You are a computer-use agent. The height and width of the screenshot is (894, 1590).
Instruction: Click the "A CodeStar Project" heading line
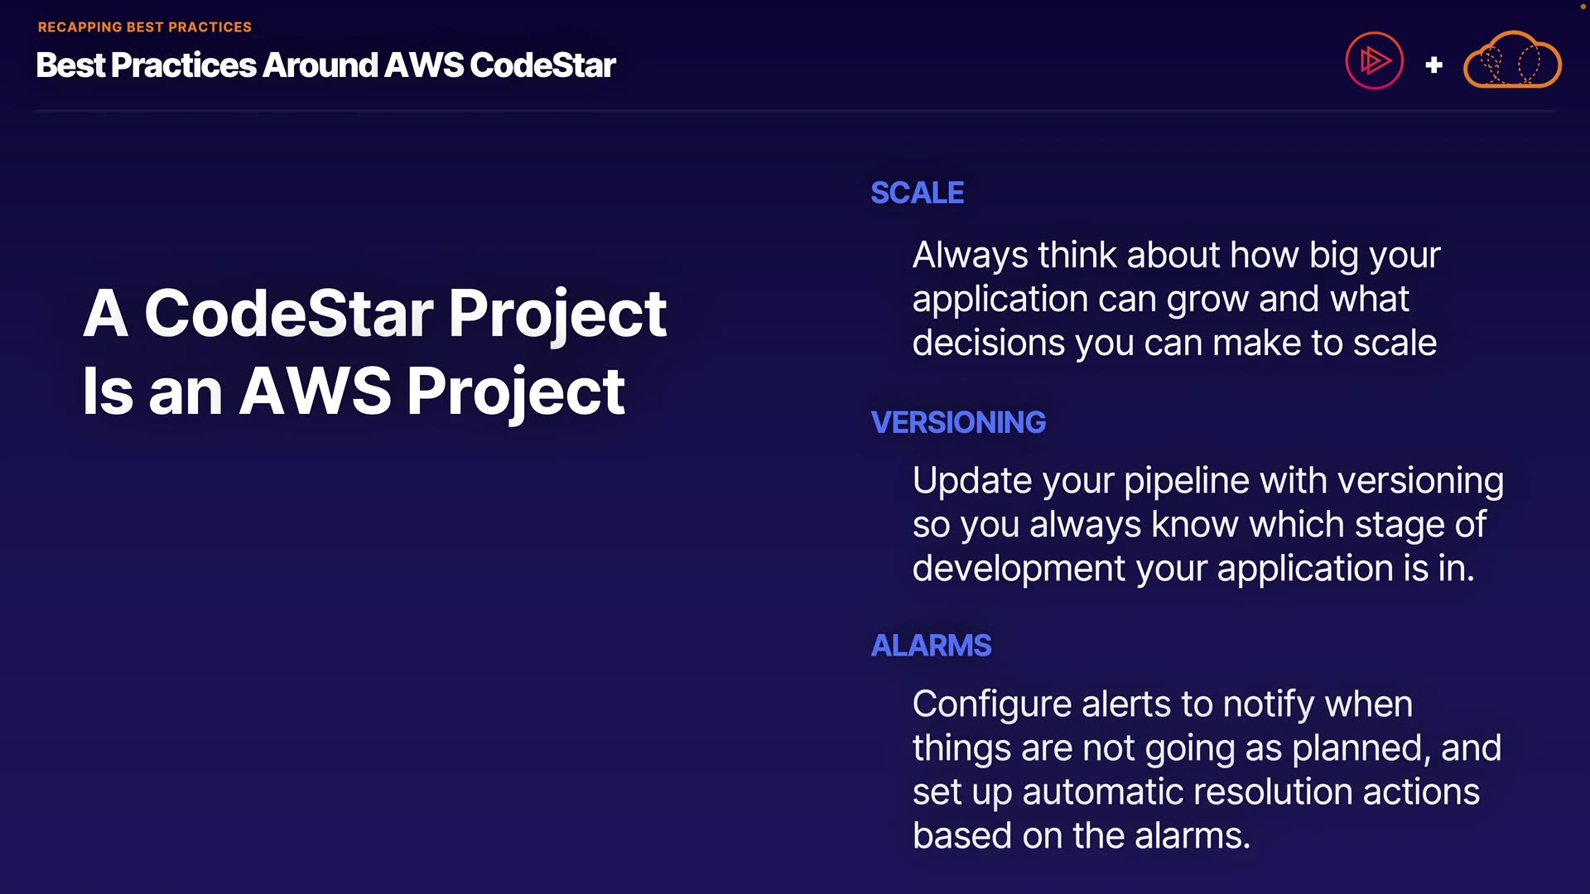click(374, 313)
